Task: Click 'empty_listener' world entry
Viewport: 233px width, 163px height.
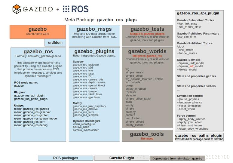Action: pos(135,125)
